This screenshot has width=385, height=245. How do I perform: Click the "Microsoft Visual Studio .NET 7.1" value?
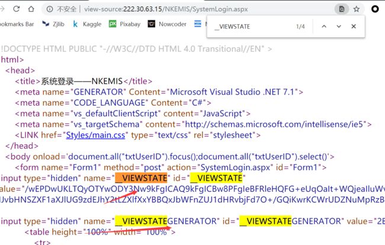tap(232, 92)
